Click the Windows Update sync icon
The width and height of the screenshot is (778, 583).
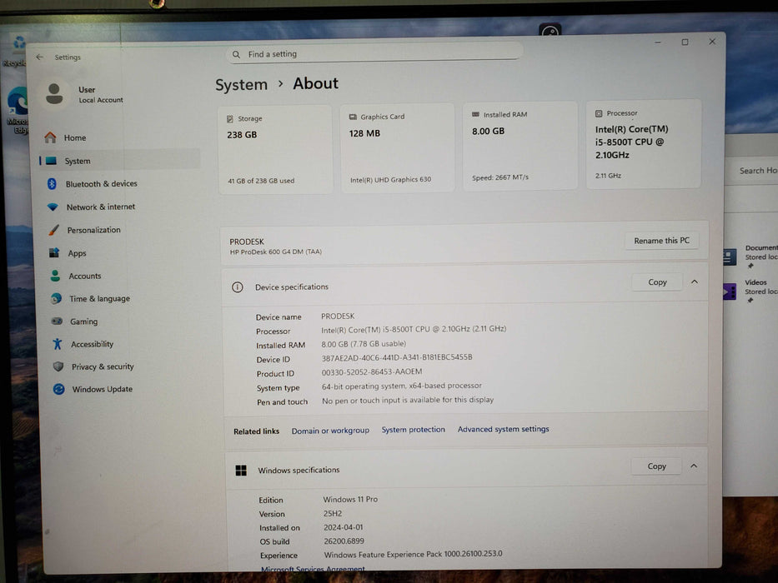(x=59, y=389)
